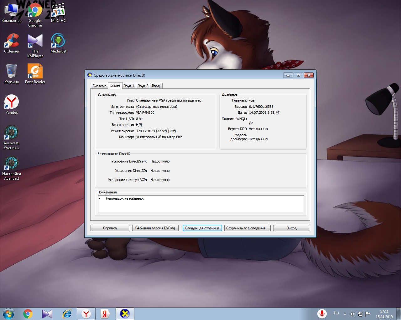
Task: Click the red Я Yandex taskbar icon
Action: pos(105,314)
